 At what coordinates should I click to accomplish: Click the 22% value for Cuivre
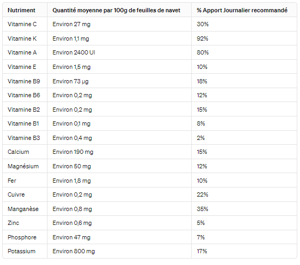pyautogui.click(x=202, y=194)
